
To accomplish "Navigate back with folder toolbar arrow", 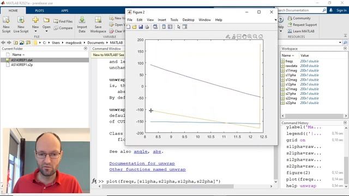I will (3, 42).
